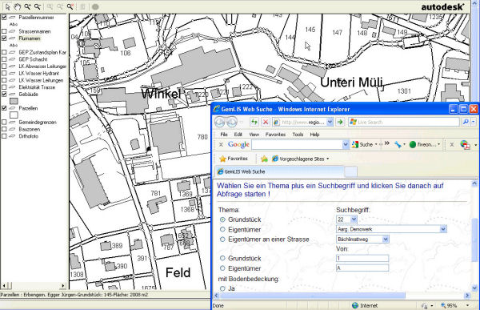
Task: Click the add to favorites star icon
Action: pos(264,159)
